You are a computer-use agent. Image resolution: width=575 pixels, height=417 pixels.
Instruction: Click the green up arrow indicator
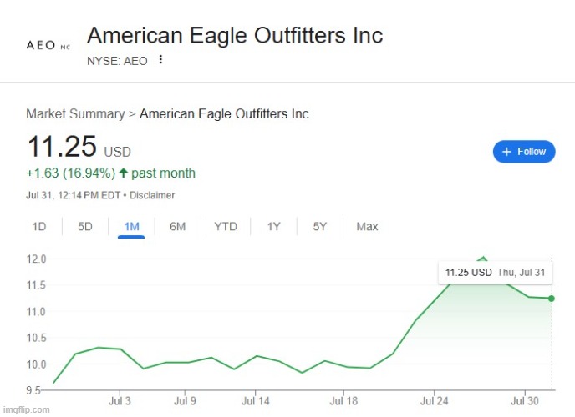pyautogui.click(x=123, y=173)
